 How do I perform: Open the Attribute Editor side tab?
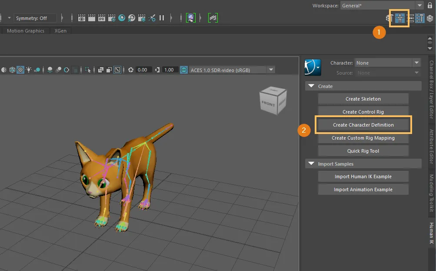pyautogui.click(x=431, y=146)
